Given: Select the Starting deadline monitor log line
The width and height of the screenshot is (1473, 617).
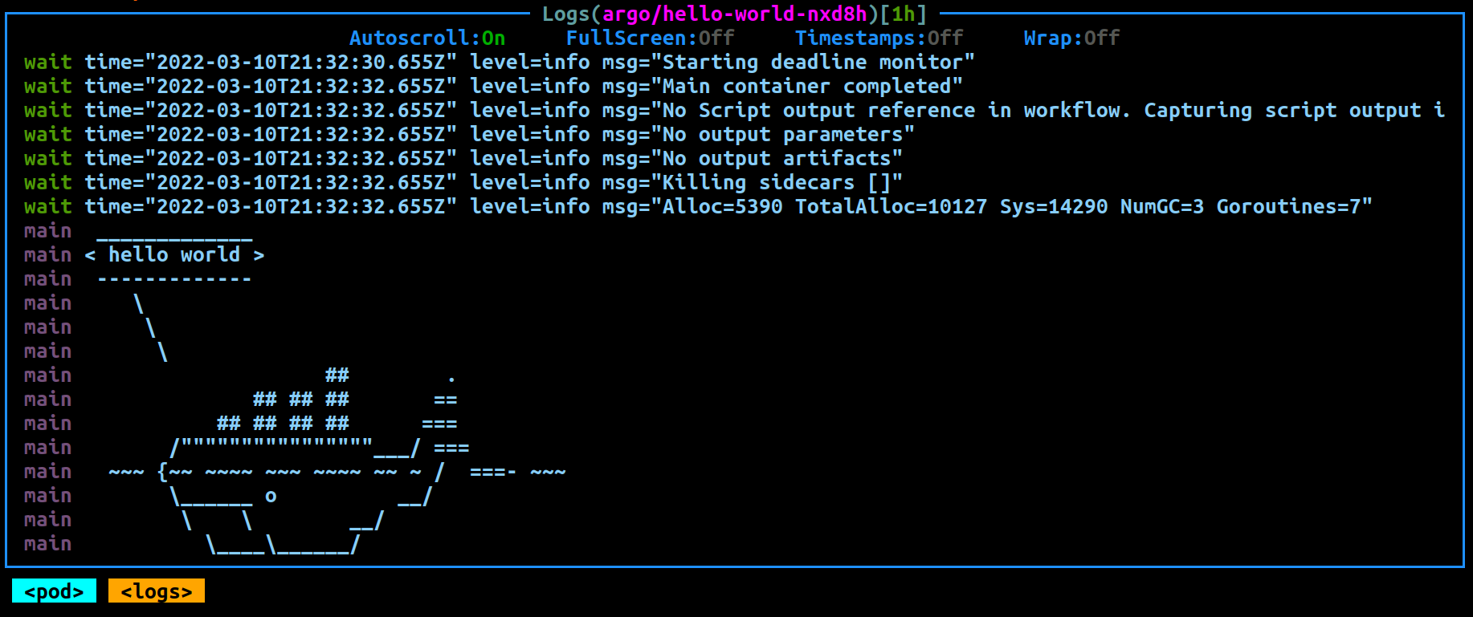Looking at the screenshot, I should (x=500, y=62).
